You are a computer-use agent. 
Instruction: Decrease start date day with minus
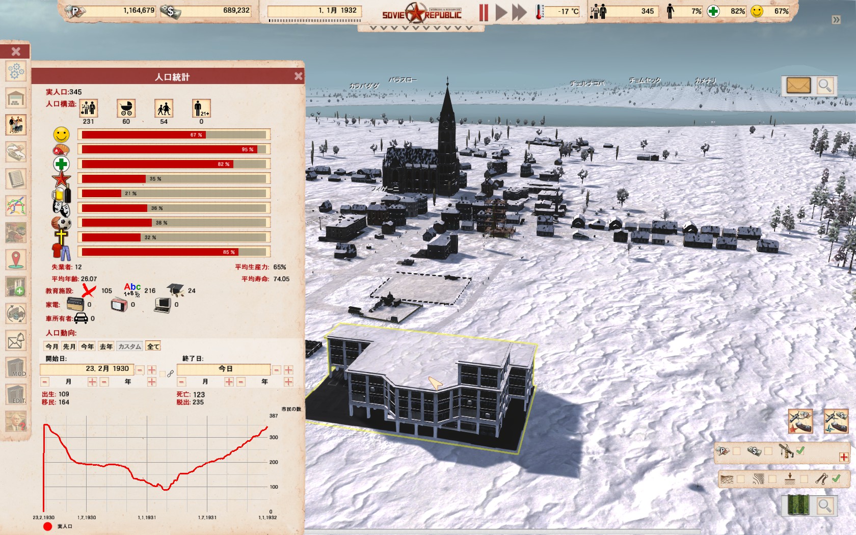(x=140, y=370)
